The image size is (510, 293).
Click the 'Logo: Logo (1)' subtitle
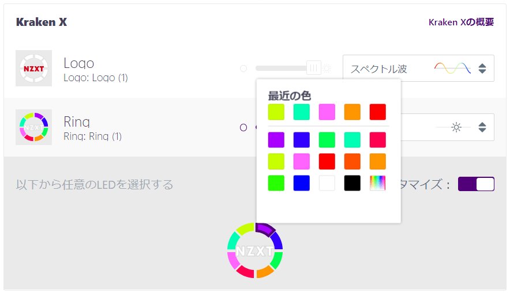coord(96,78)
